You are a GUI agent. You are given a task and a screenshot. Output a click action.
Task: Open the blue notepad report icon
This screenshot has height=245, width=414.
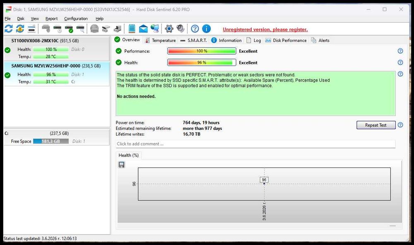pyautogui.click(x=132, y=29)
